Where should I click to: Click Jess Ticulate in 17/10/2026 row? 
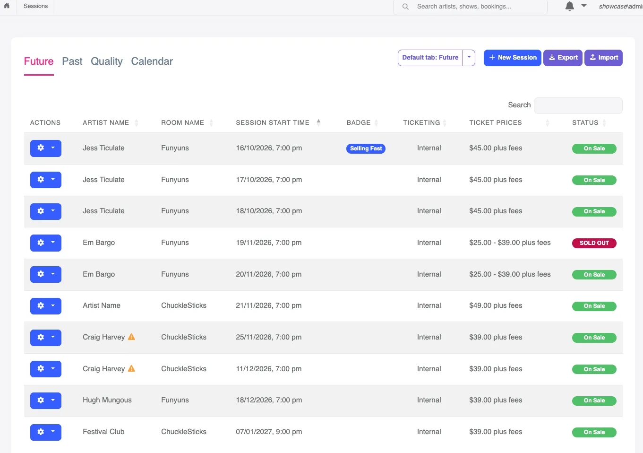tap(103, 180)
